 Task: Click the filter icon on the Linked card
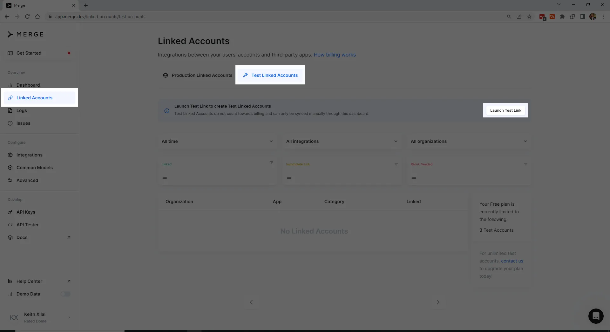[x=272, y=162]
